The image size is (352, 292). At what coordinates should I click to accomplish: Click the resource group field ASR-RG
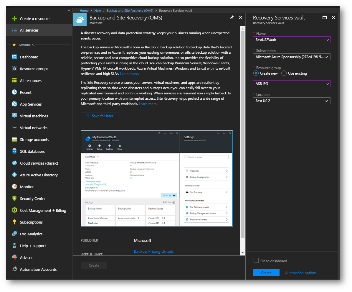pos(292,84)
